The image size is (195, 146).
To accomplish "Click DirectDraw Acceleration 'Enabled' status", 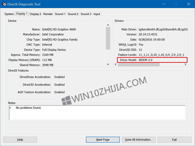I will click(x=59, y=77).
